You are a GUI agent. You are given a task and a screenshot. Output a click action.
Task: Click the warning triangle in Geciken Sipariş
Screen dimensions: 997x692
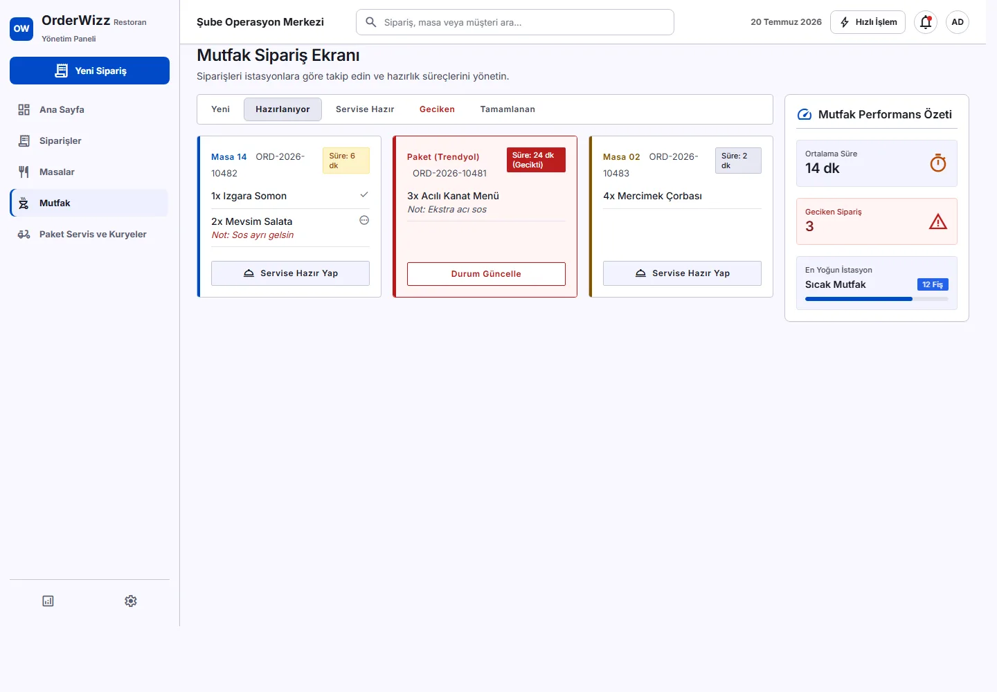tap(938, 221)
